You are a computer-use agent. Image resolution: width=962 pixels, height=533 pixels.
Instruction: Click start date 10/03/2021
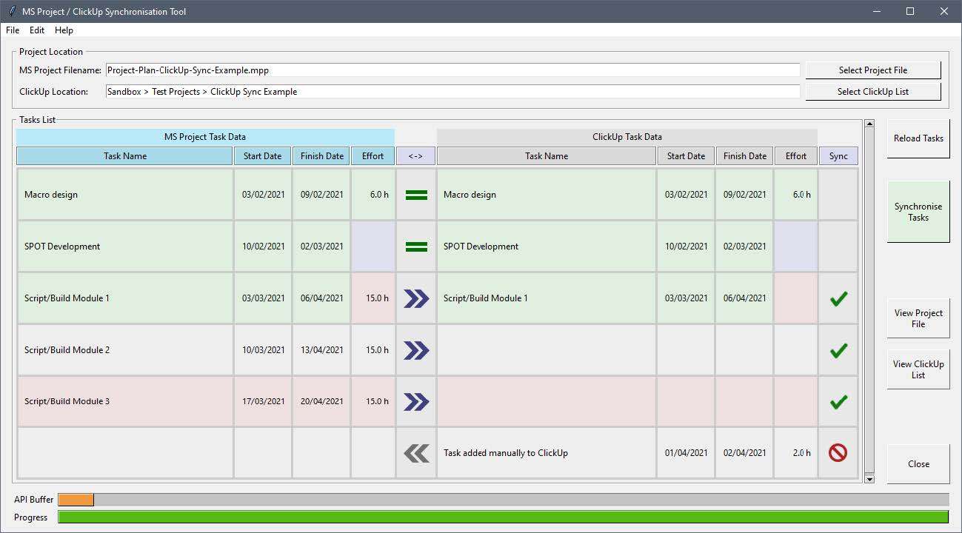click(x=263, y=350)
